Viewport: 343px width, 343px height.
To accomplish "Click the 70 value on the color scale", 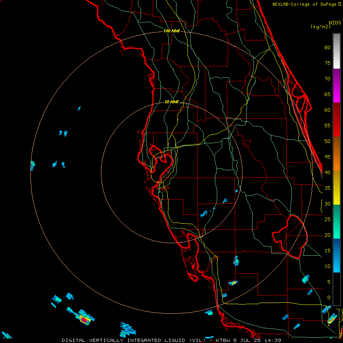I will coord(327,79).
